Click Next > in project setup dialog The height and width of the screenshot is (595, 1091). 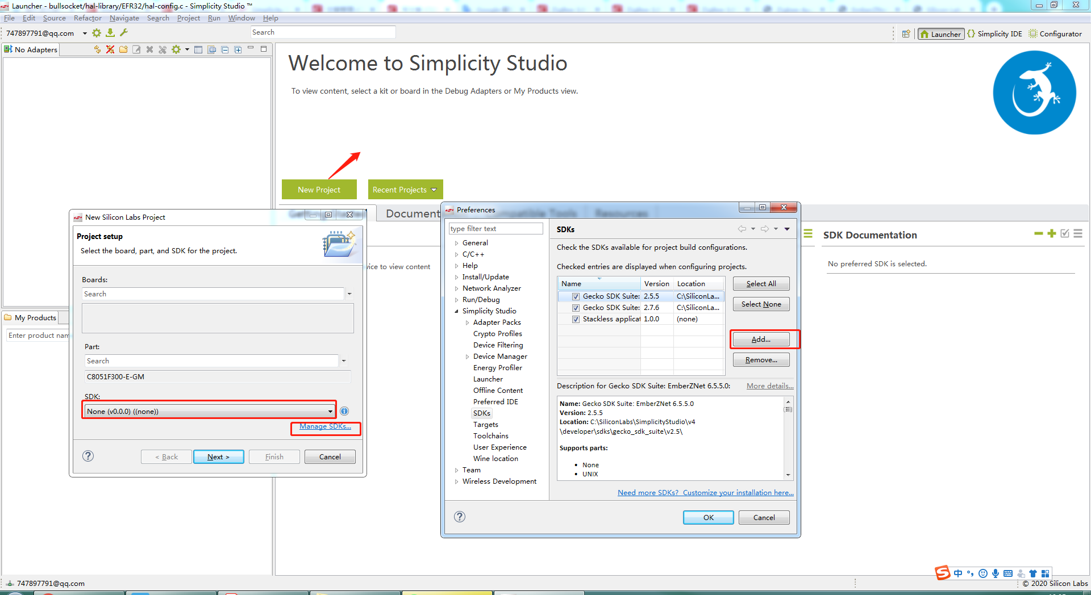click(x=219, y=457)
